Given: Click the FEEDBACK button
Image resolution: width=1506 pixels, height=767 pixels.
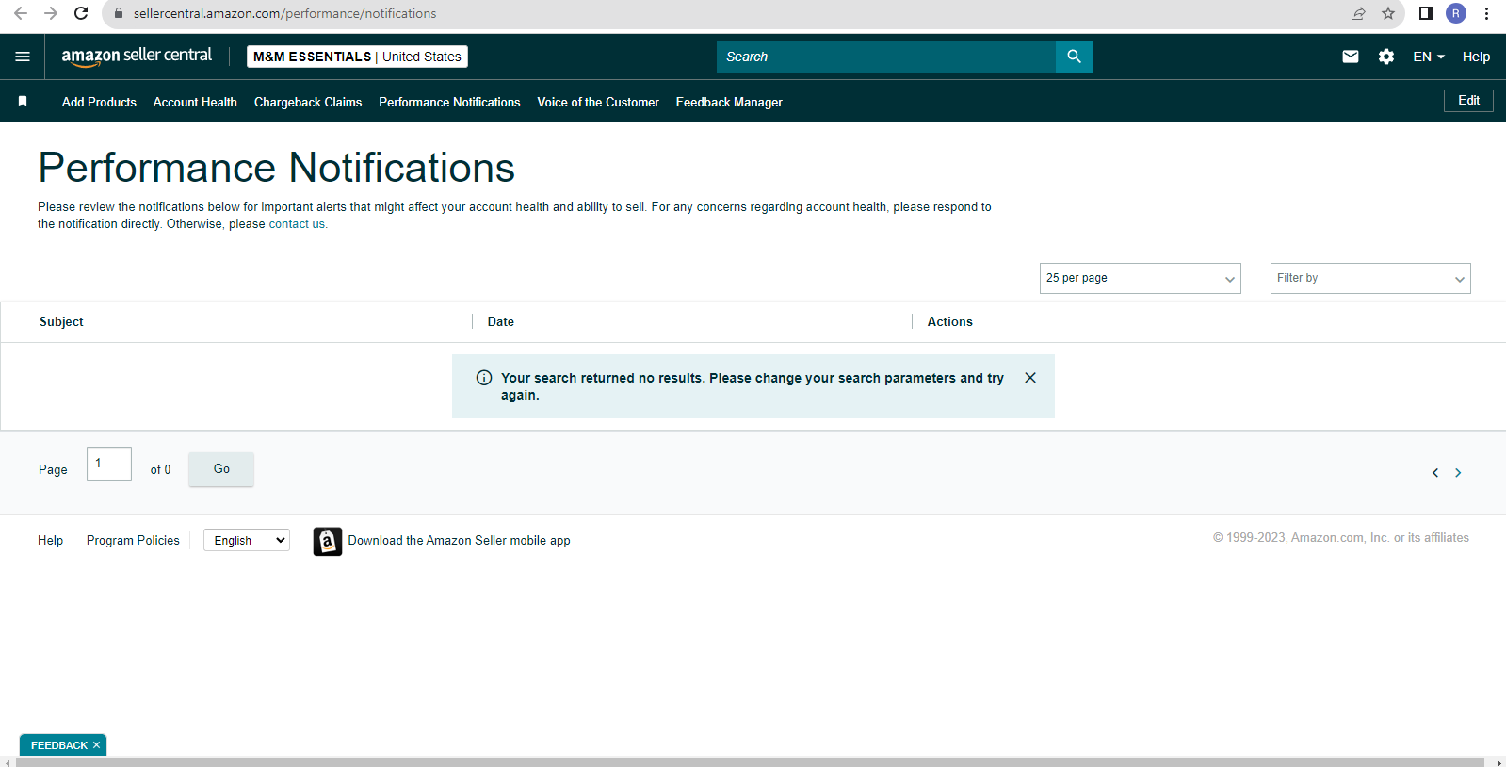Looking at the screenshot, I should tap(58, 745).
